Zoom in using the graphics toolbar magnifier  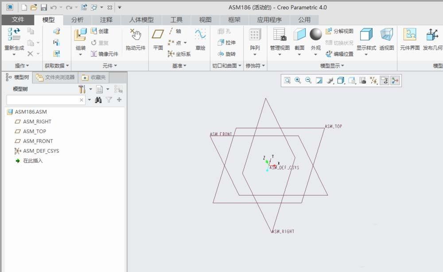(298, 80)
